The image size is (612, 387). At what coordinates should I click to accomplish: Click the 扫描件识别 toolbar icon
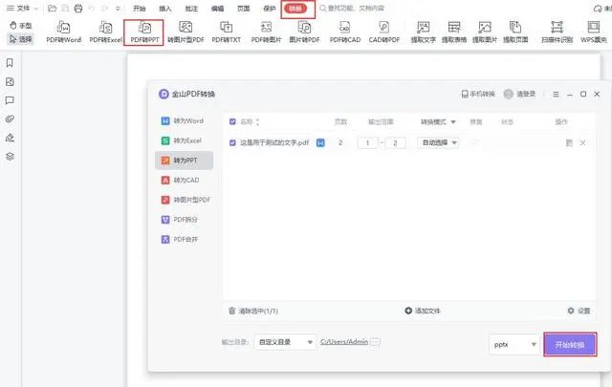557,32
